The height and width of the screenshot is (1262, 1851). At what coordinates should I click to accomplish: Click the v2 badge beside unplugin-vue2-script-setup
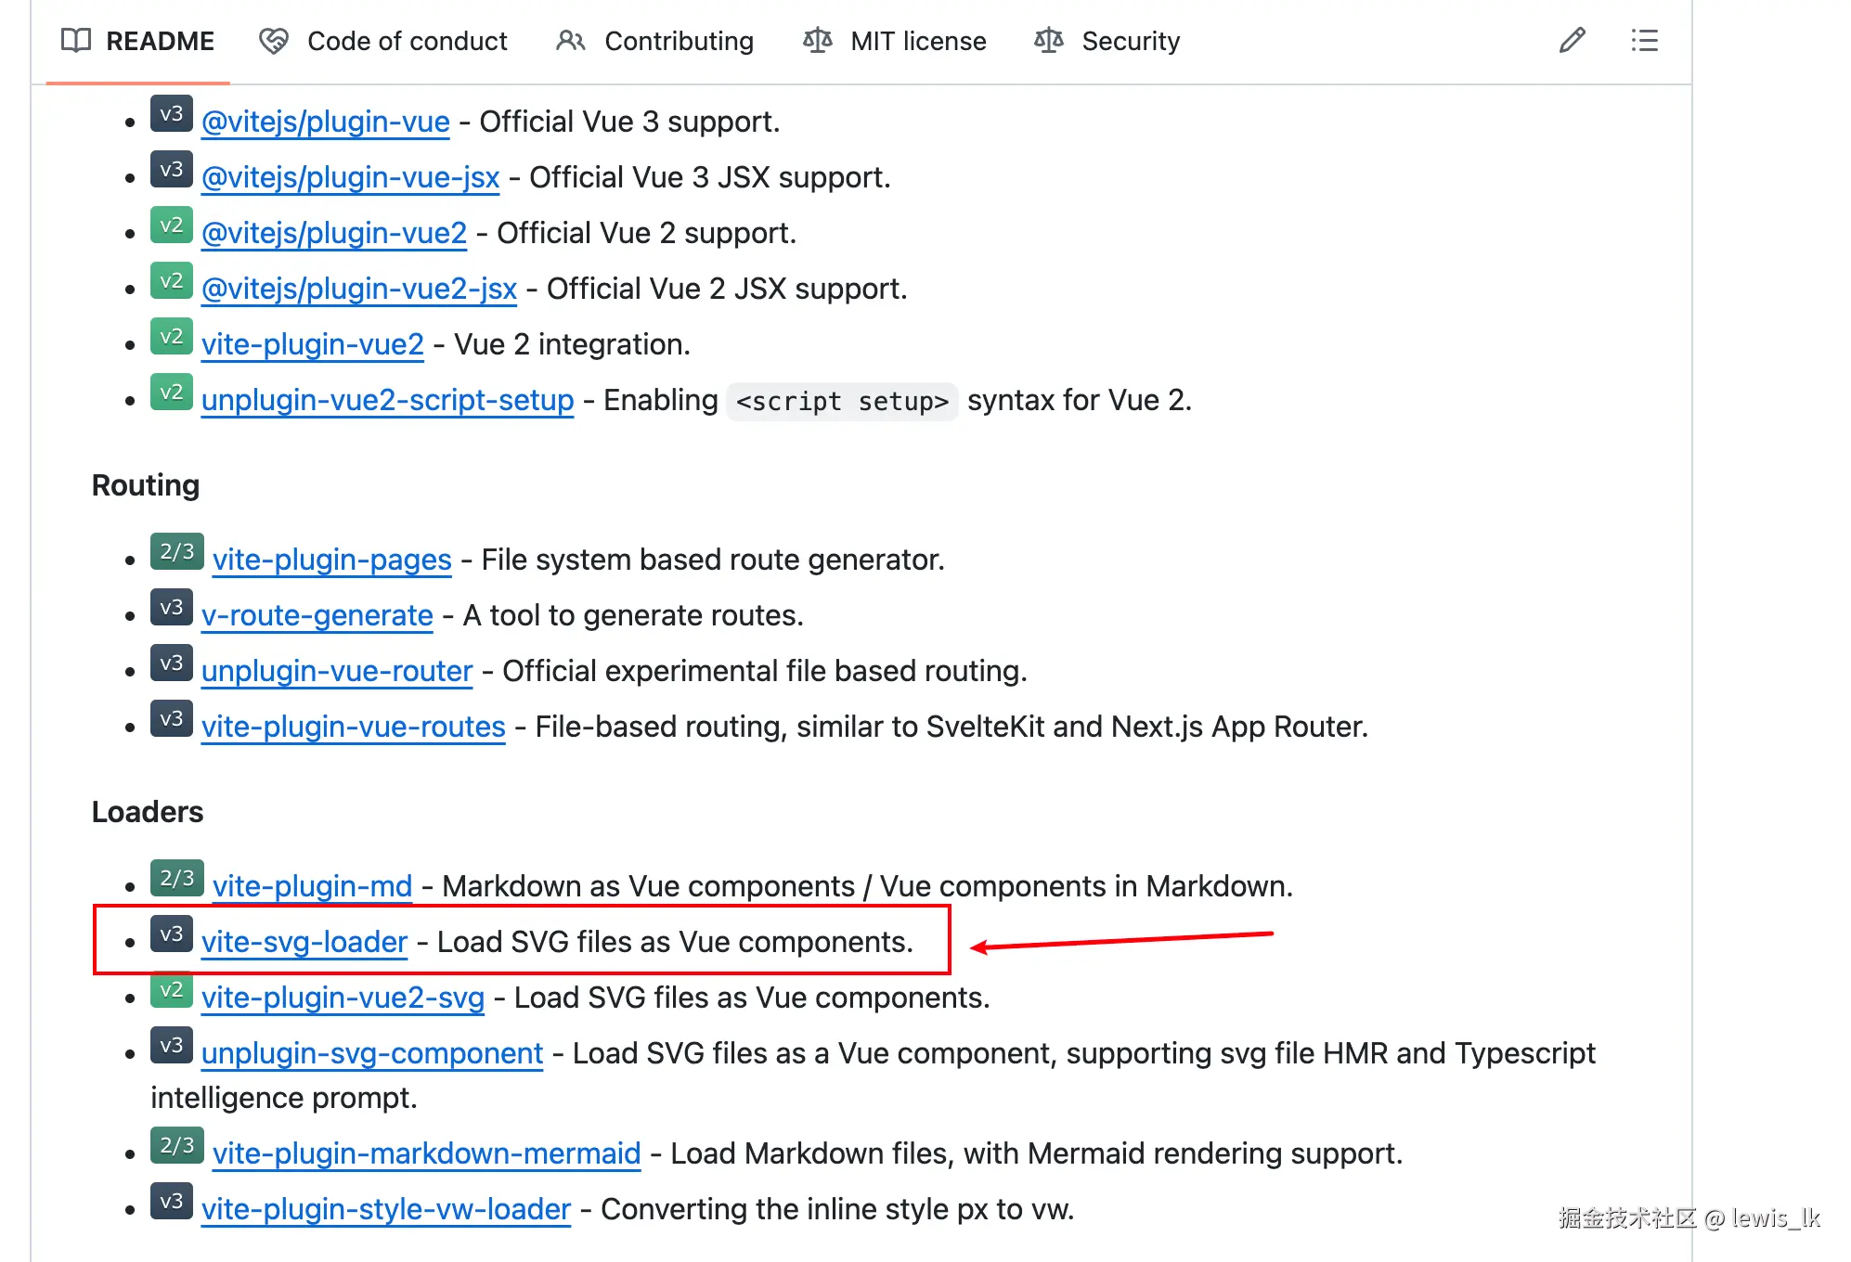point(172,393)
